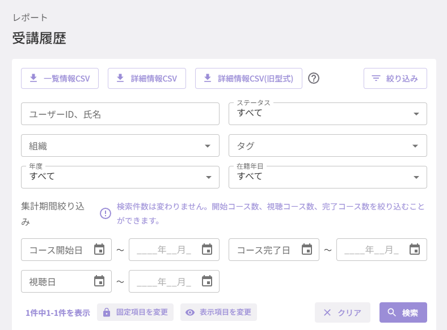This screenshot has width=447, height=330.
Task: Open calendar for 視聴日 start field
Action: click(x=99, y=281)
